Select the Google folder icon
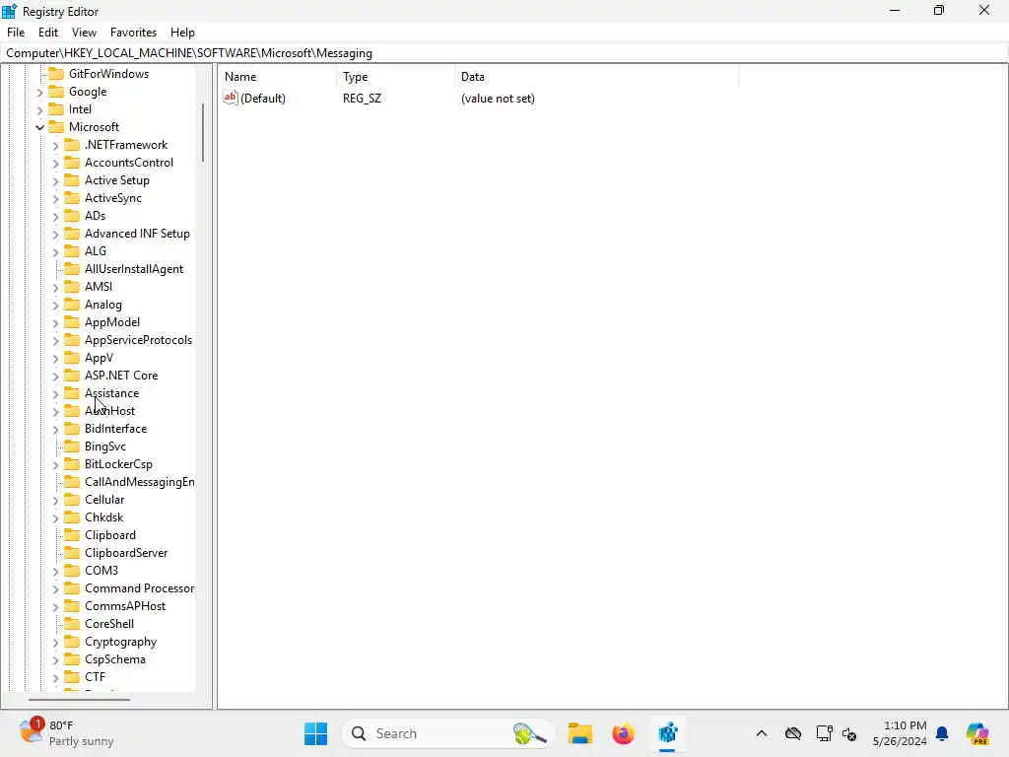 click(56, 92)
